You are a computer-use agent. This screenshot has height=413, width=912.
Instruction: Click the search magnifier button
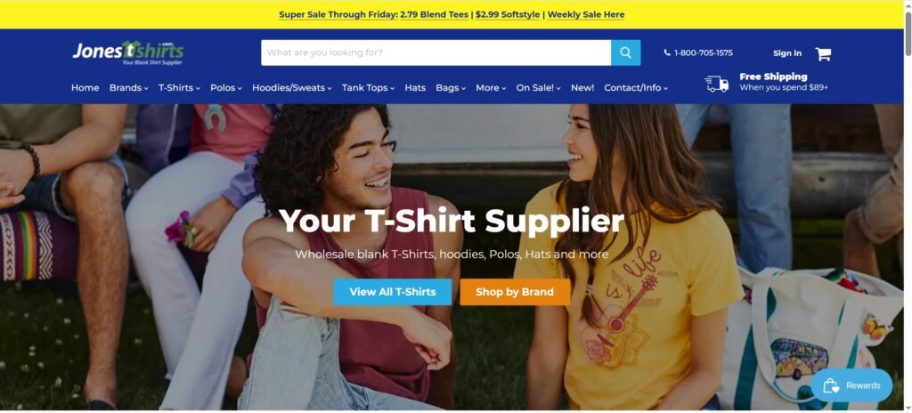625,53
